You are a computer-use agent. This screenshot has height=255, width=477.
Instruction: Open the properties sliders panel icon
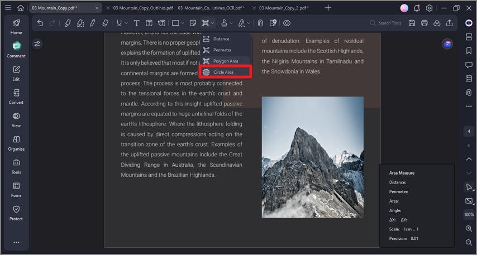pos(37,44)
